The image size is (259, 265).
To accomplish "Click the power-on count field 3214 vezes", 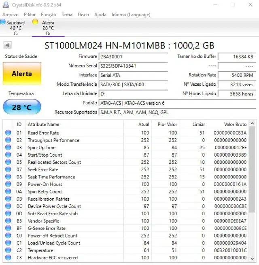I will pyautogui.click(x=237, y=84).
